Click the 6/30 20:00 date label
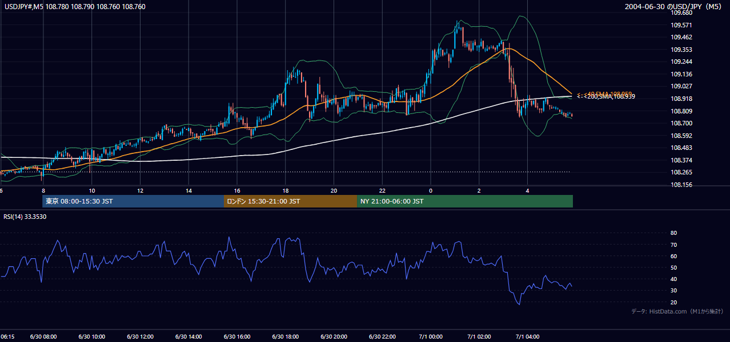Viewport: 730px width, 342px height. click(335, 337)
